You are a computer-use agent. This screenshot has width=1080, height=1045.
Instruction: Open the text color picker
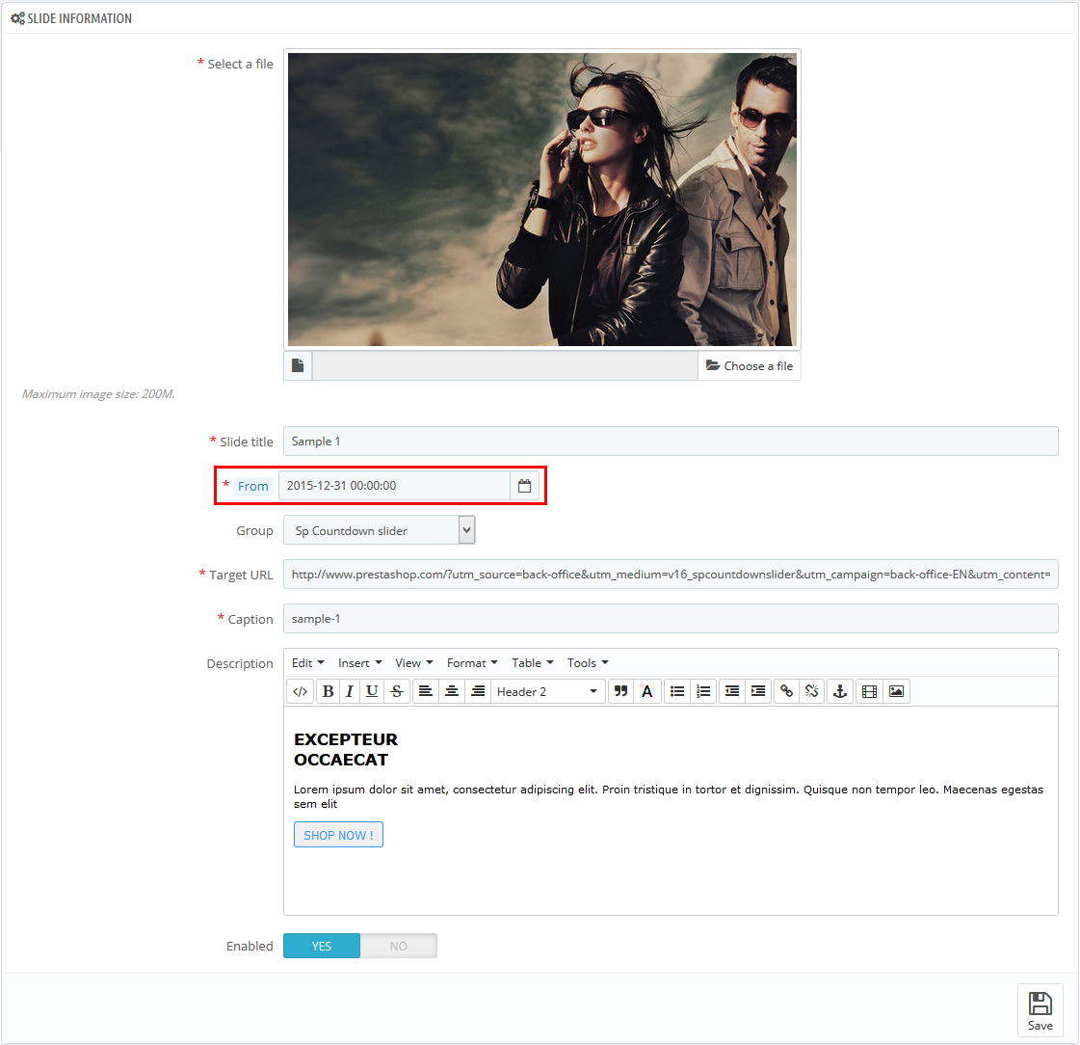point(646,691)
